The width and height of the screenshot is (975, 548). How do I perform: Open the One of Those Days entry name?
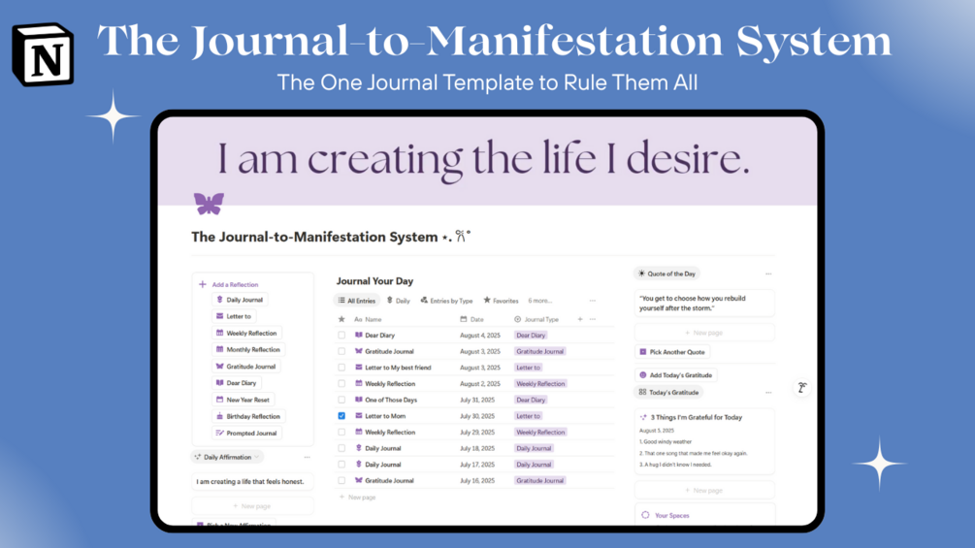pos(391,401)
